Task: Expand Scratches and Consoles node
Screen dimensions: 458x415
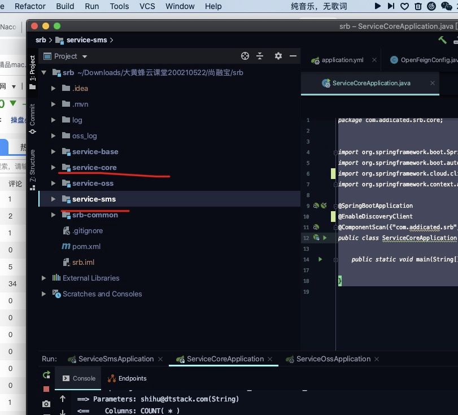Action: [x=44, y=294]
